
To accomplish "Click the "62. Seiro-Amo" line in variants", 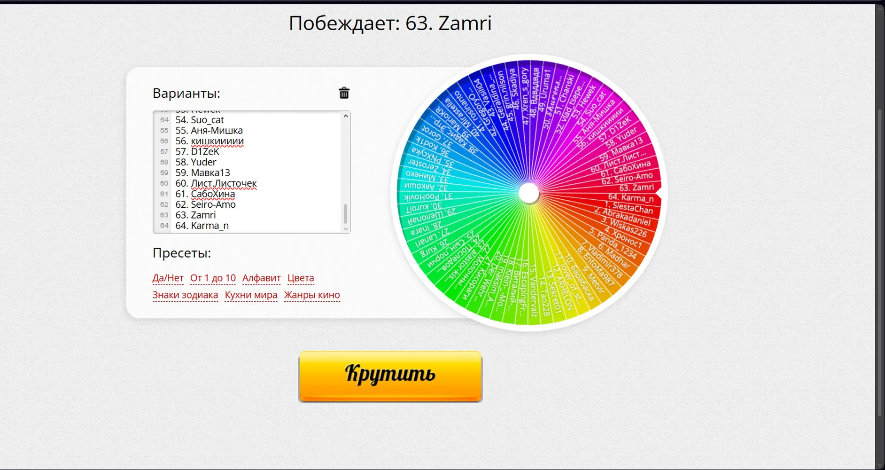I will 205,204.
